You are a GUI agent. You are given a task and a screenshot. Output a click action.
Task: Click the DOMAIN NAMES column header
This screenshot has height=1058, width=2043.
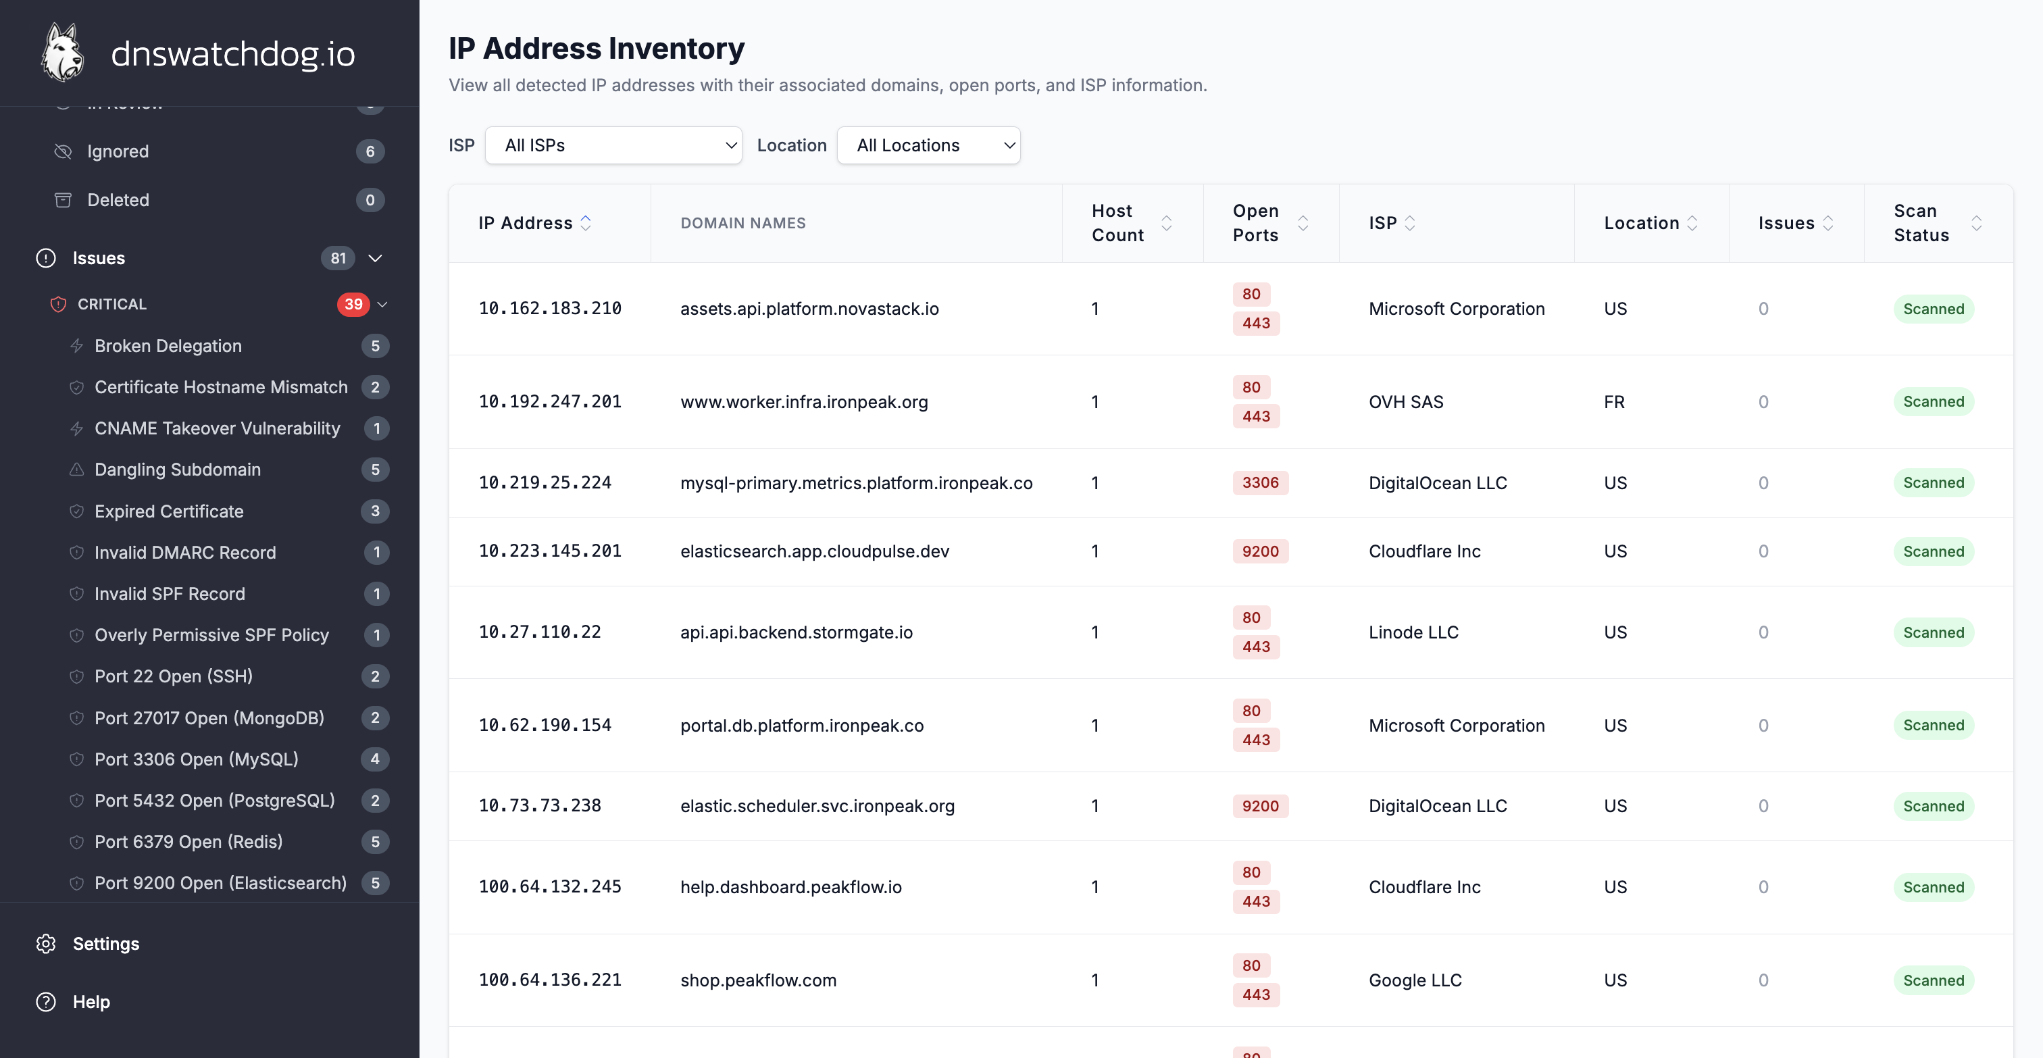(742, 223)
